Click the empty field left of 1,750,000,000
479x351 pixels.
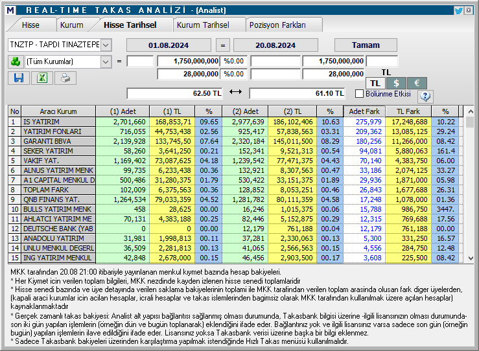point(140,62)
